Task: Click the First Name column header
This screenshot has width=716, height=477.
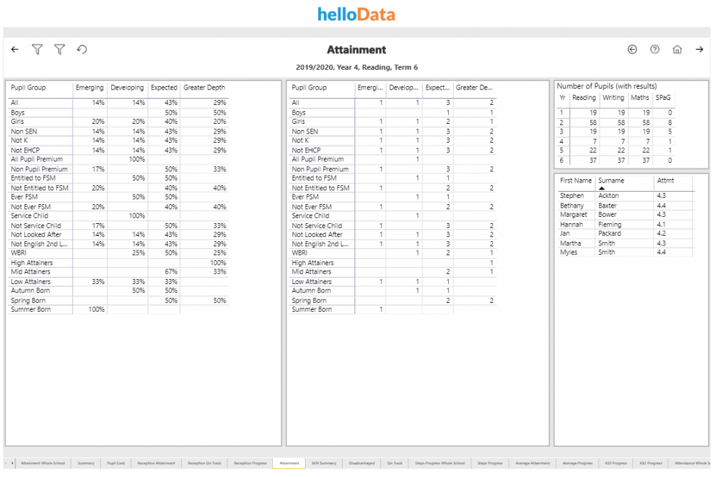Action: pyautogui.click(x=575, y=180)
